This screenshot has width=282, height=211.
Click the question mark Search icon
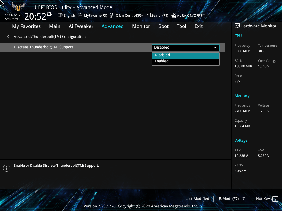click(x=148, y=15)
